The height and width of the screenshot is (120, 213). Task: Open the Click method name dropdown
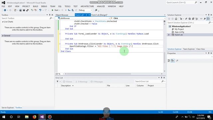click(x=165, y=18)
